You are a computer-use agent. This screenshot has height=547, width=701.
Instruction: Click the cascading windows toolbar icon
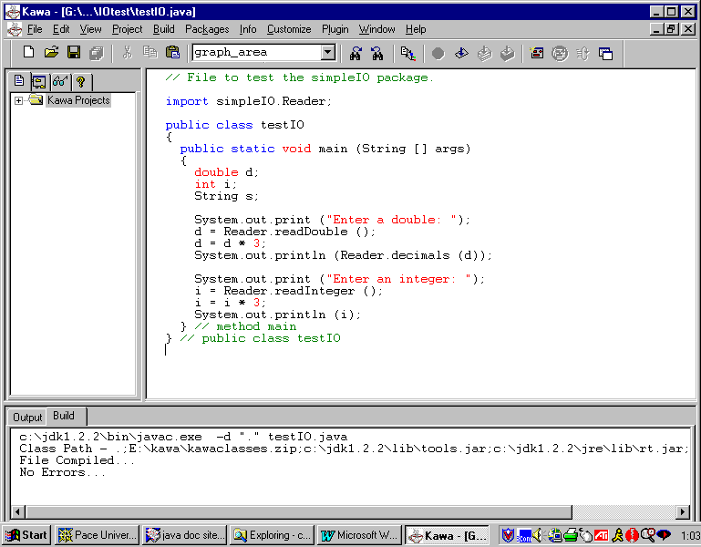[606, 54]
